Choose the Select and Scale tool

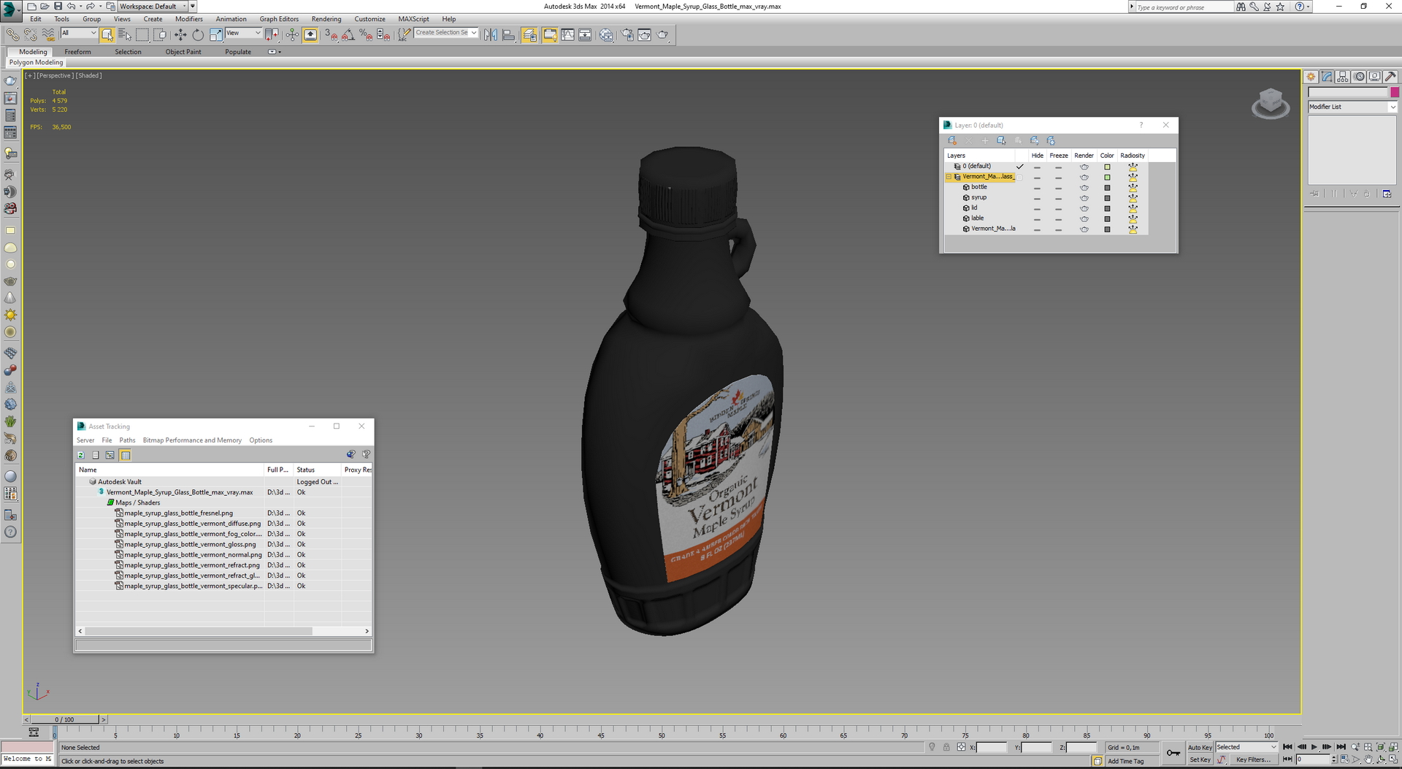[215, 34]
